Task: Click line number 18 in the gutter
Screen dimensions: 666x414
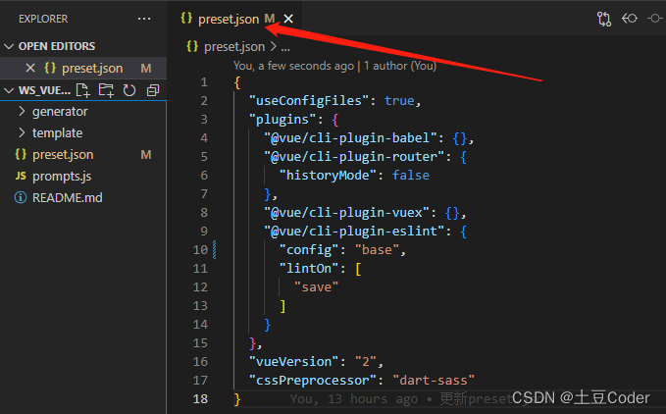Action: tap(200, 399)
